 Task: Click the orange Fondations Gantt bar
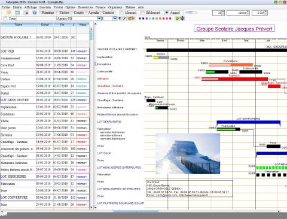(231, 65)
